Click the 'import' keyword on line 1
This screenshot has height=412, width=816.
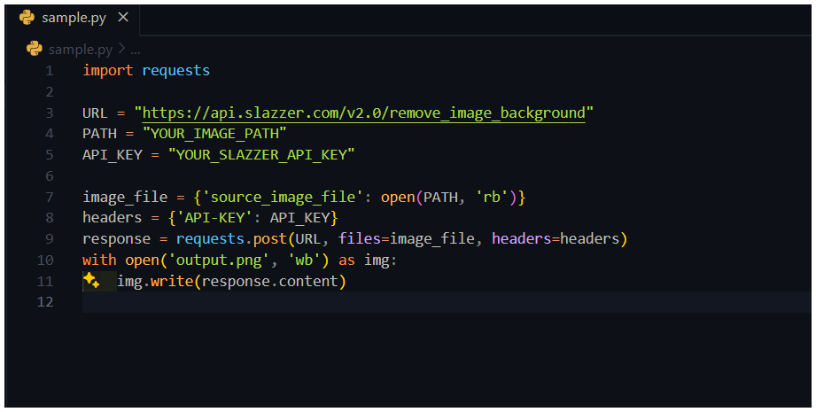pos(108,71)
